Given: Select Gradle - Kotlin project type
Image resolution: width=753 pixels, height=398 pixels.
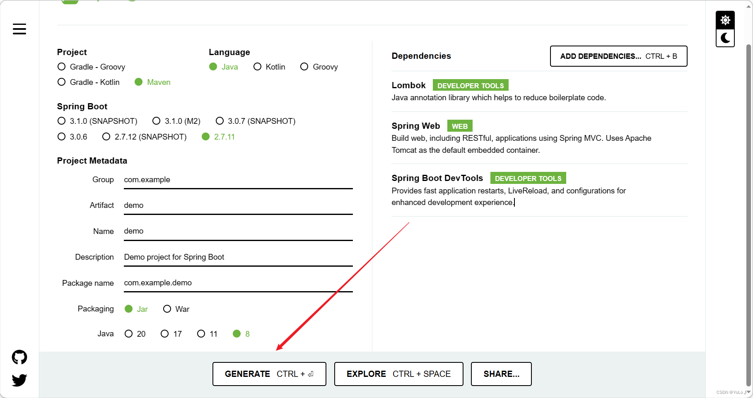Looking at the screenshot, I should click(x=89, y=82).
